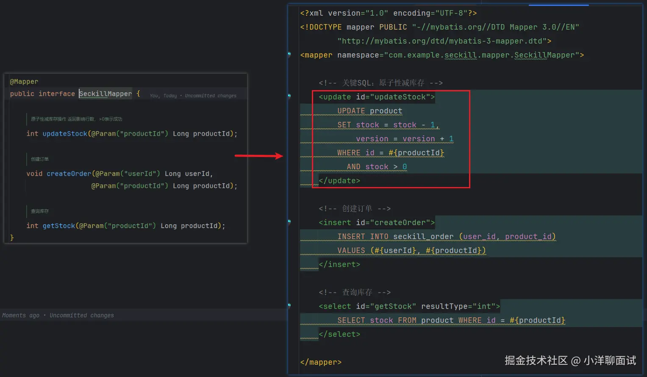The width and height of the screenshot is (647, 377).
Task: Click the closing </update> tag
Action: 339,181
